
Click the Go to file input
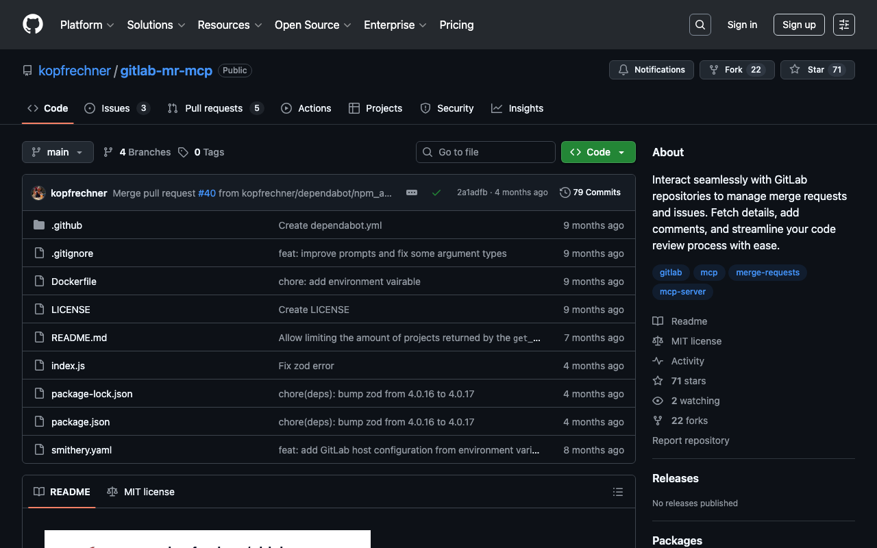tap(485, 152)
